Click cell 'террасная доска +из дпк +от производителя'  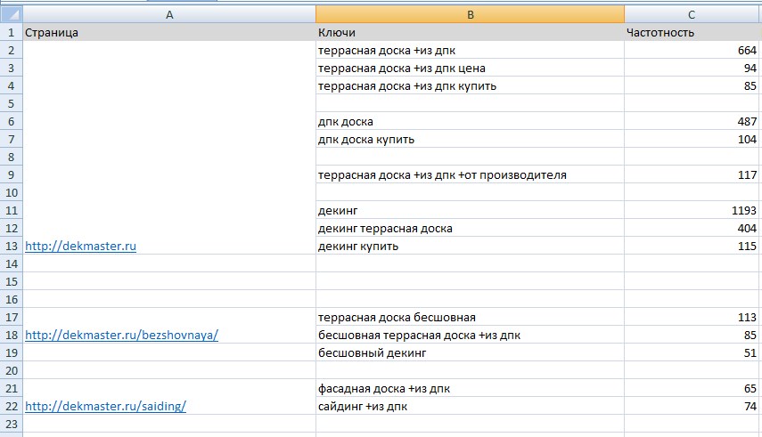[x=470, y=174]
